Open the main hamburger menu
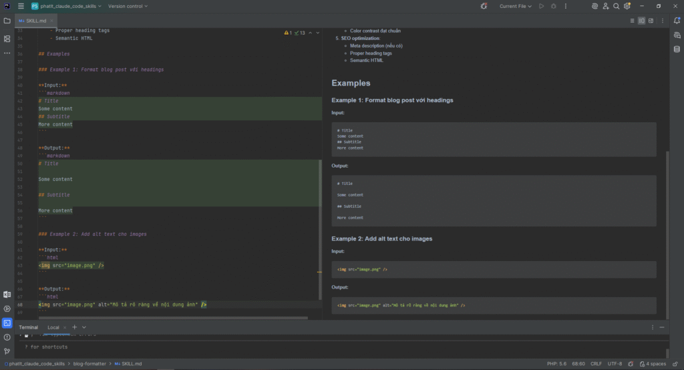Viewport: 684px width, 370px height. click(21, 6)
